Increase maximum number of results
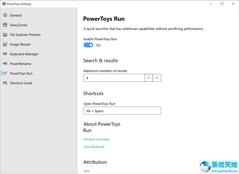Viewport: 239px width, 174px height. click(148, 78)
